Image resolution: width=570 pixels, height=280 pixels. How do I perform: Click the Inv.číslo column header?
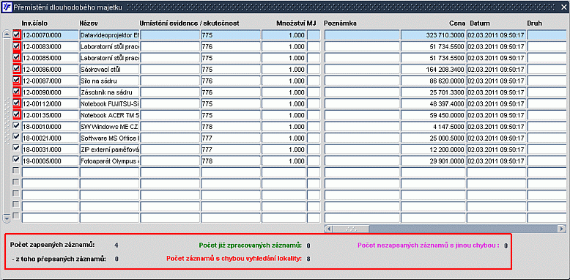point(34,23)
